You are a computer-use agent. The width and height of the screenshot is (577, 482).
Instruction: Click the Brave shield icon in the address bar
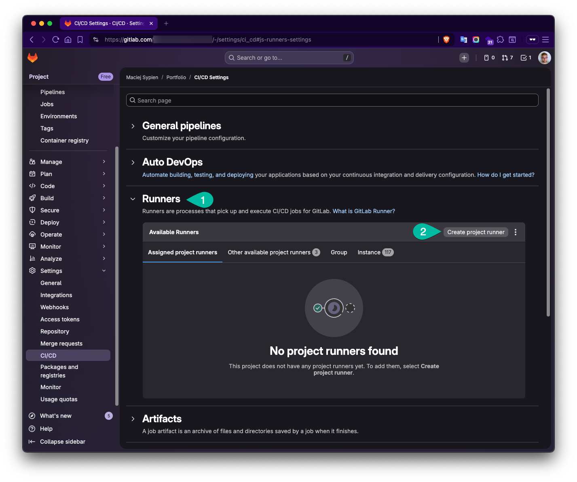446,40
